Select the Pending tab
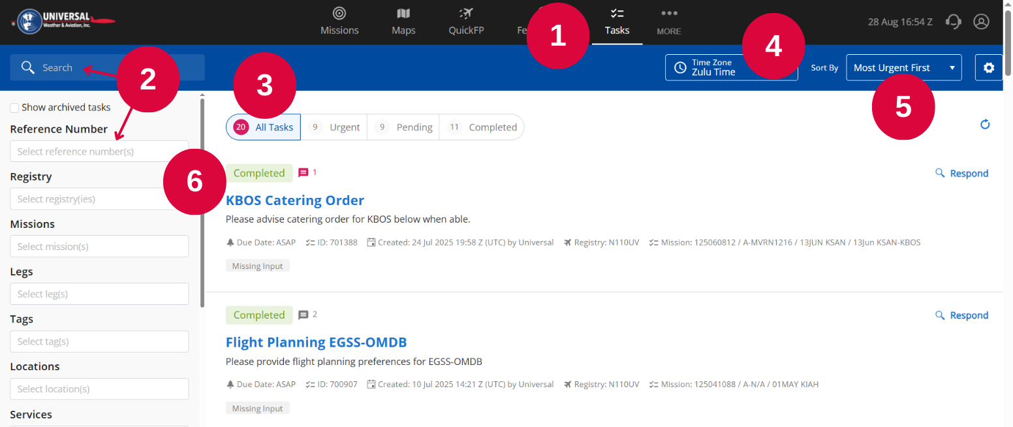The image size is (1013, 427). [403, 127]
